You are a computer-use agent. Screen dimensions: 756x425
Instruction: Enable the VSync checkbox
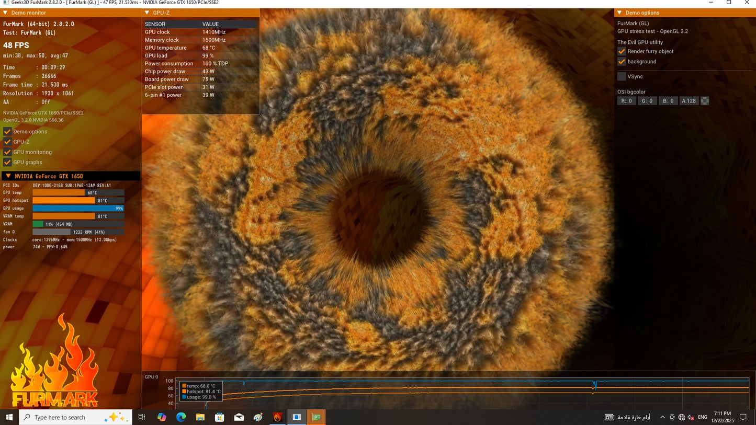pos(622,76)
